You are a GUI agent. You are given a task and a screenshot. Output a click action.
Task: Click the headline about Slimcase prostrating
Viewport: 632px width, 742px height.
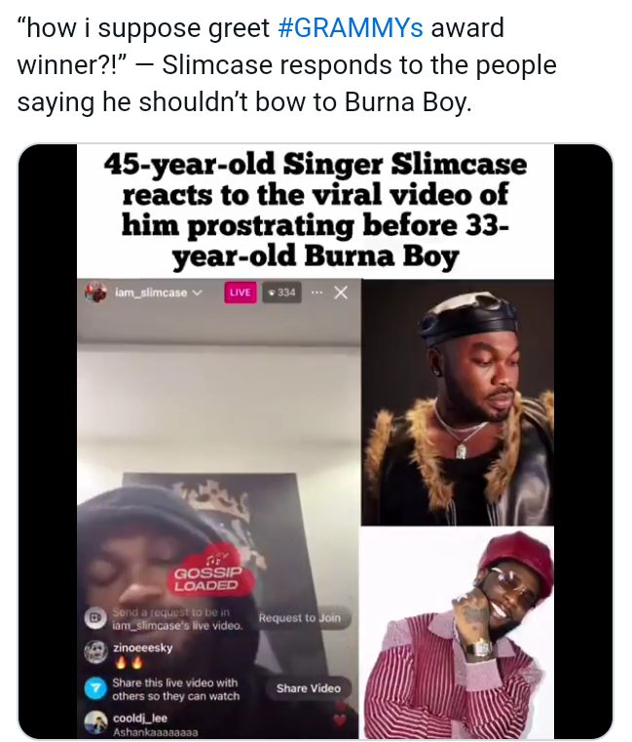(316, 211)
